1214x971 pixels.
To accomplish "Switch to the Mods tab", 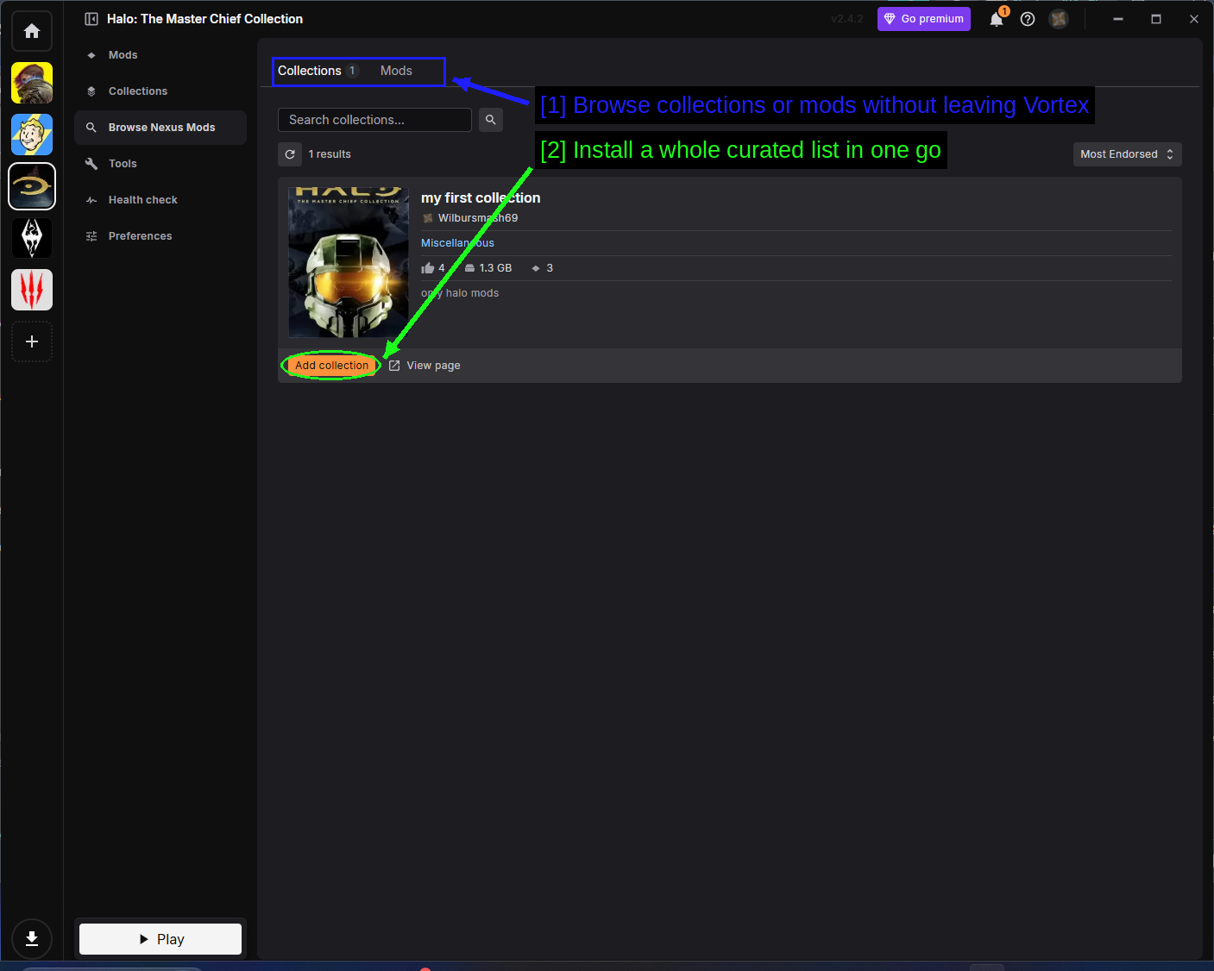I will [396, 71].
